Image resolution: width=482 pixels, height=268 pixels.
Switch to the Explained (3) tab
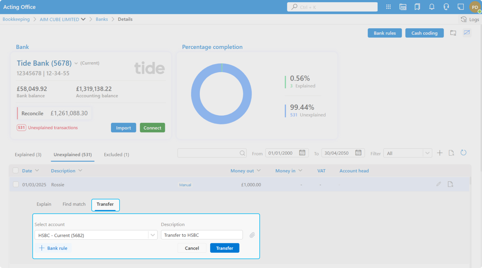pyautogui.click(x=28, y=155)
